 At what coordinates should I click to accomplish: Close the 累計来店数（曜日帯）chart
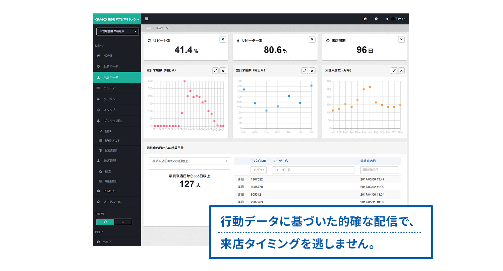click(312, 71)
